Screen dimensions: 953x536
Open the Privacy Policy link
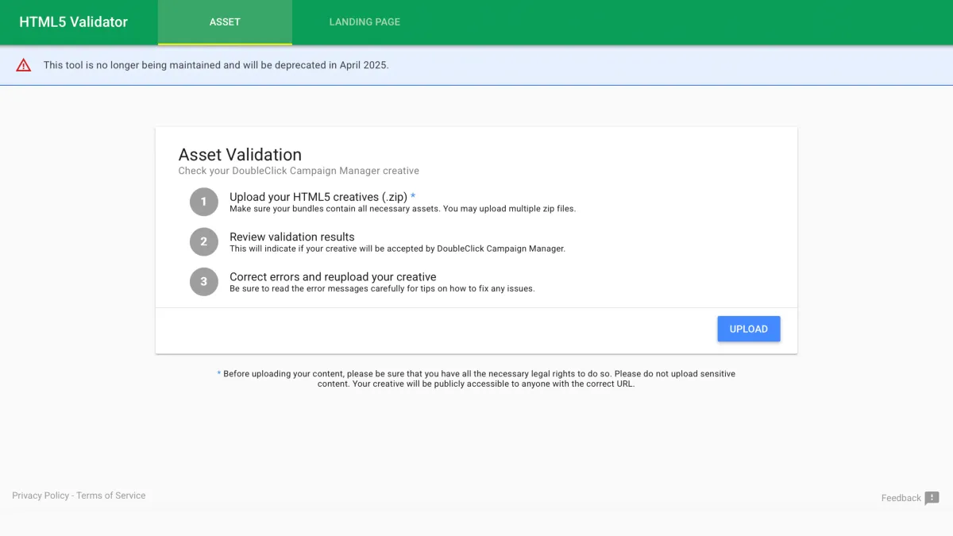(x=40, y=495)
